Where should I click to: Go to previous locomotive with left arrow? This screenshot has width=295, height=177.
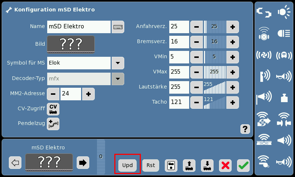[15, 163]
